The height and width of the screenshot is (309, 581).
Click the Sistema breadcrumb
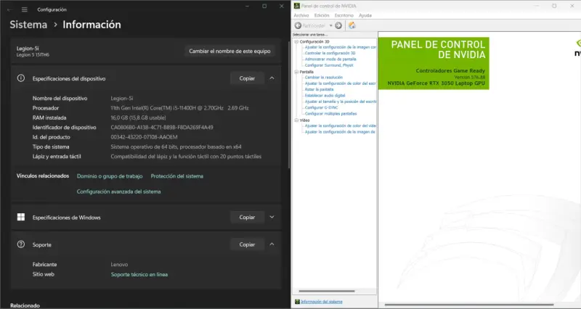(28, 25)
